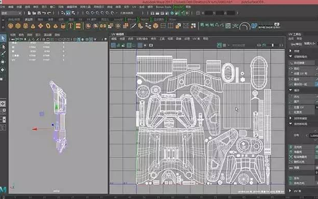Toggle Make Live magnet icon
Image resolution: width=318 pixels, height=199 pixels.
click(x=112, y=13)
